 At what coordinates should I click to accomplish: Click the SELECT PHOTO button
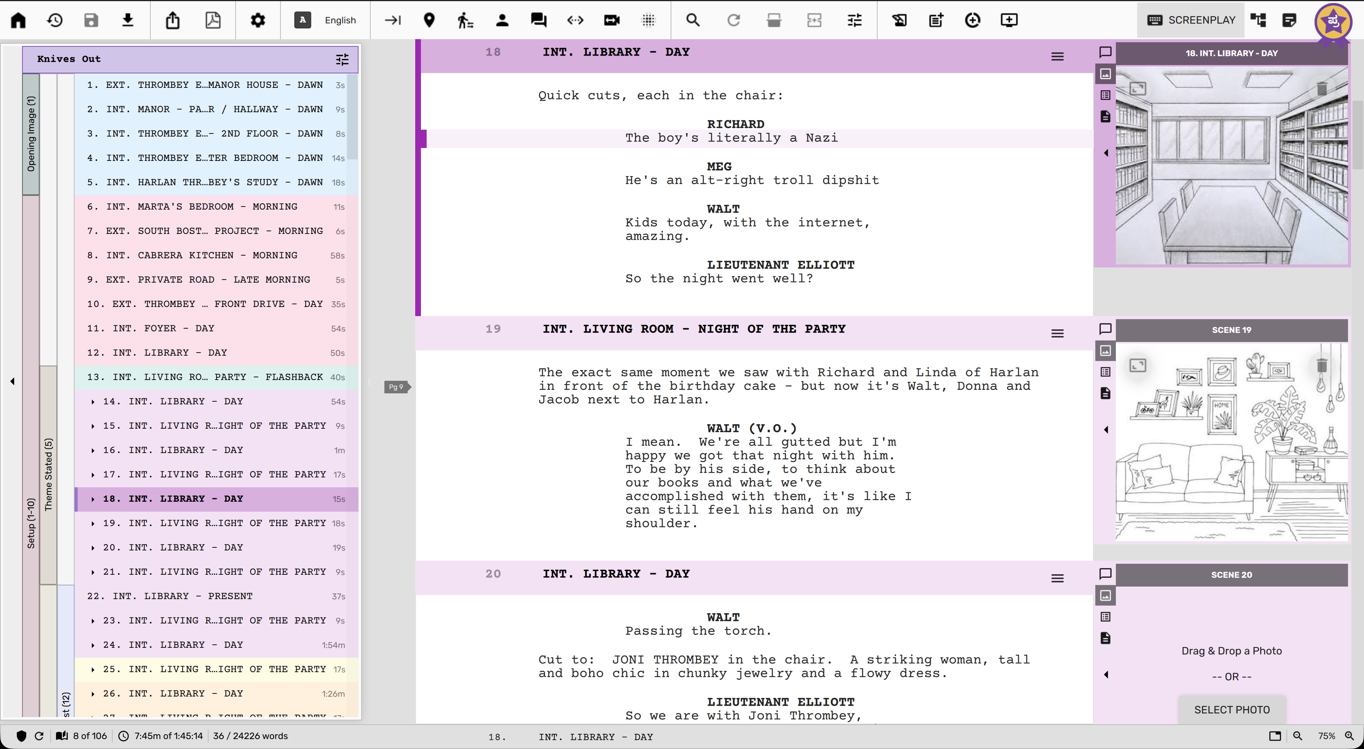[x=1232, y=709]
